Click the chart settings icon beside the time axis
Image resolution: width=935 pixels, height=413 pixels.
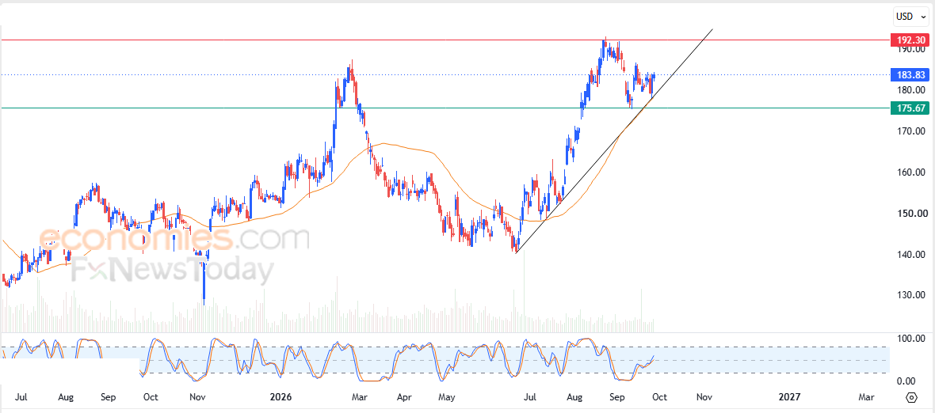(x=911, y=397)
